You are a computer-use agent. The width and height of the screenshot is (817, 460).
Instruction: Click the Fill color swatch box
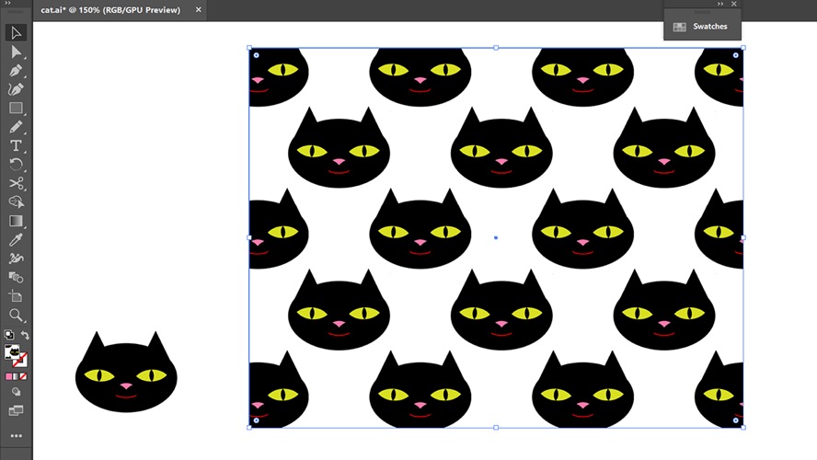pyautogui.click(x=12, y=352)
